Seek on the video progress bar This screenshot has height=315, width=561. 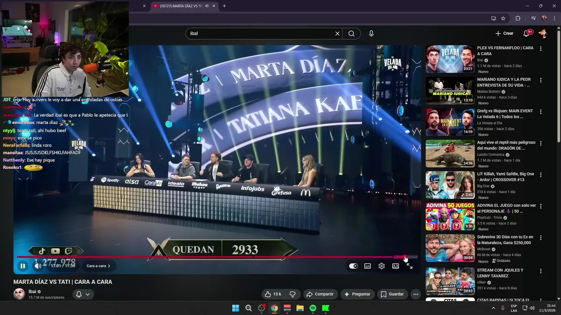tap(217, 257)
